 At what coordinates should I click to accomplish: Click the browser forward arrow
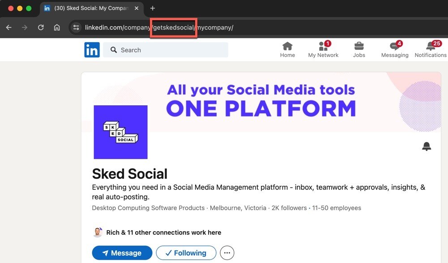tap(25, 27)
